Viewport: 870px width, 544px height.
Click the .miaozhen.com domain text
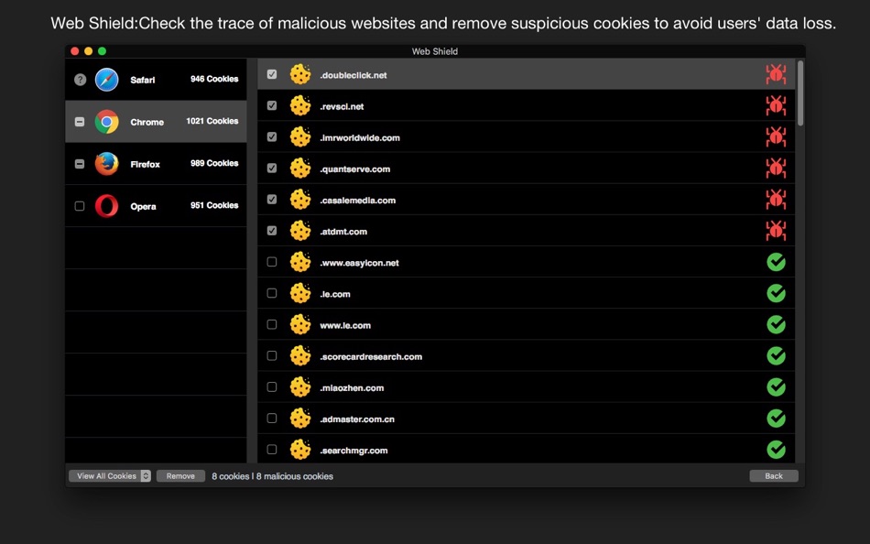click(x=352, y=388)
